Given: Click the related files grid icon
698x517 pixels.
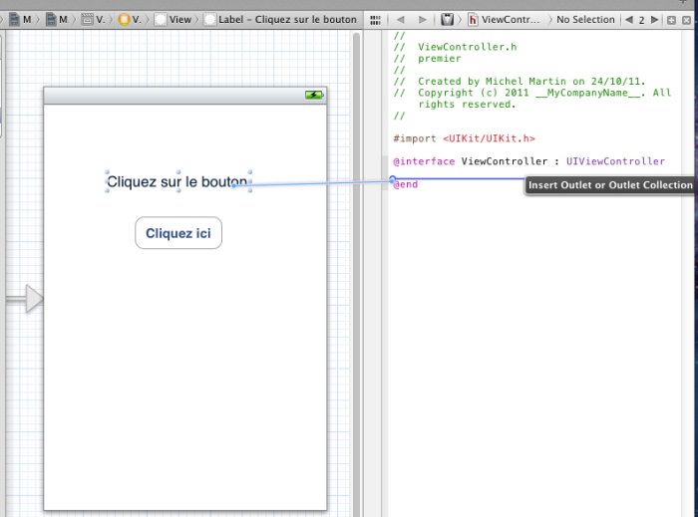Looking at the screenshot, I should pyautogui.click(x=373, y=19).
